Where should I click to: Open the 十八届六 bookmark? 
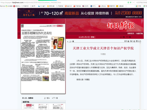[42, 6]
